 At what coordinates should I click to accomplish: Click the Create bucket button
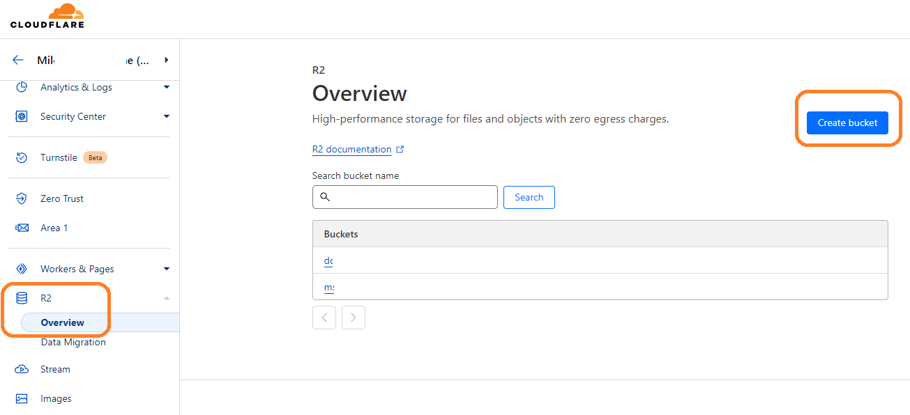click(847, 123)
